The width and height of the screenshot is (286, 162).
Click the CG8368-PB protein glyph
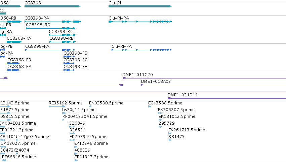coord(13,63)
